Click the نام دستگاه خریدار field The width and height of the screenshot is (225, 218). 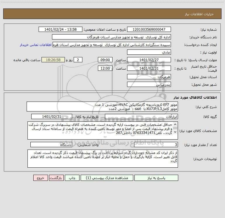[111, 37]
